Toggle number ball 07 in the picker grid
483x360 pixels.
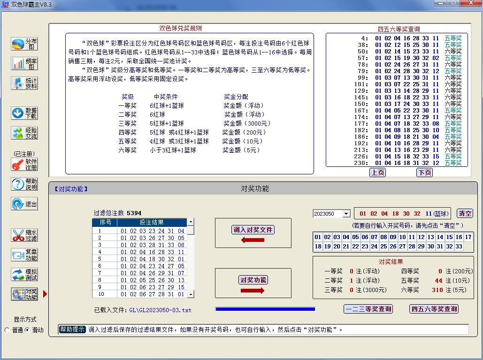[x=374, y=237]
